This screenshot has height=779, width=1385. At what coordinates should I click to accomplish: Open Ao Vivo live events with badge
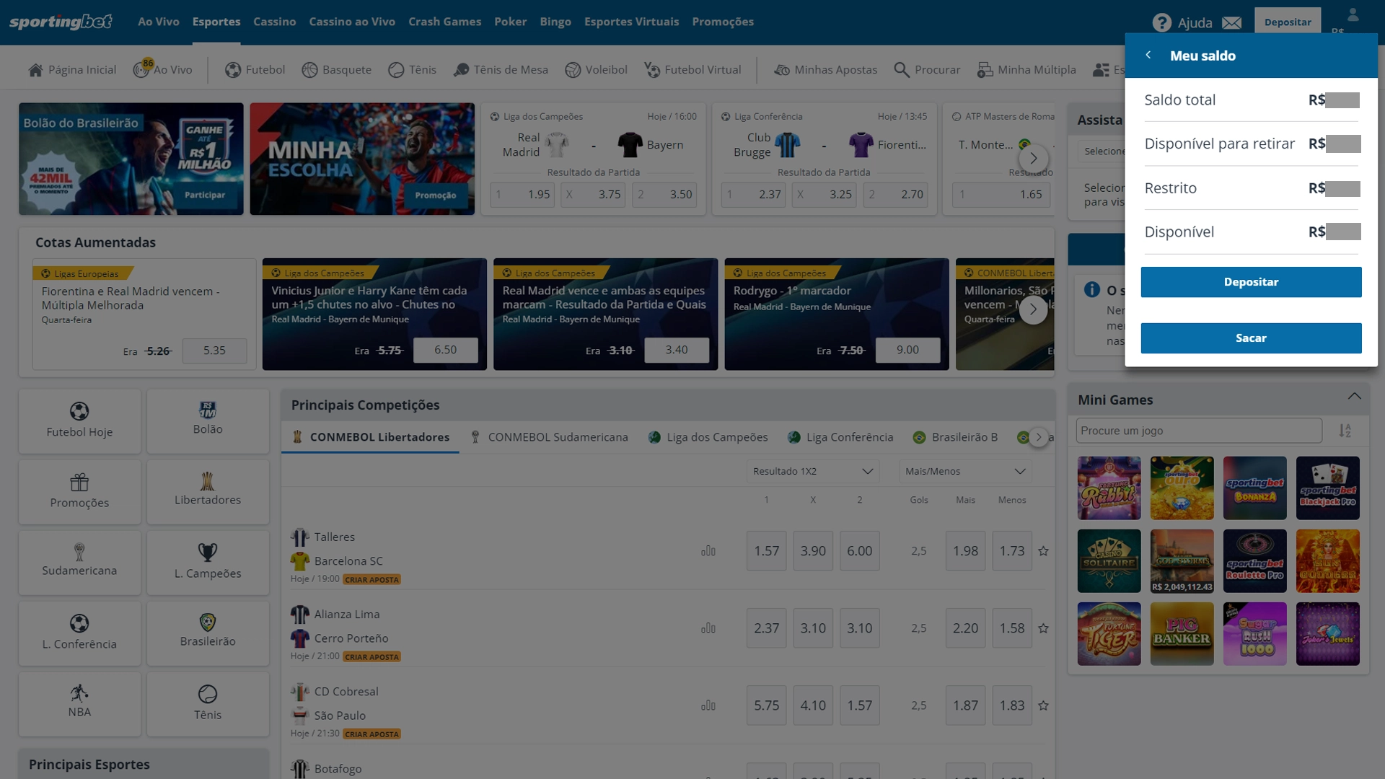tap(163, 69)
